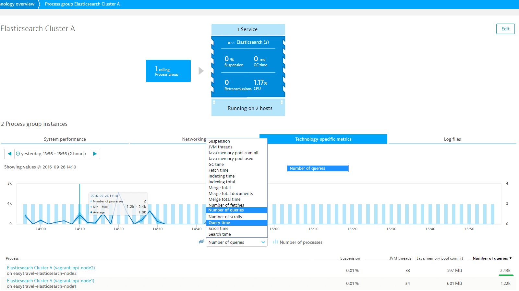Choose Query time from the list
Viewport: 519px width, 291px height.
pyautogui.click(x=237, y=223)
